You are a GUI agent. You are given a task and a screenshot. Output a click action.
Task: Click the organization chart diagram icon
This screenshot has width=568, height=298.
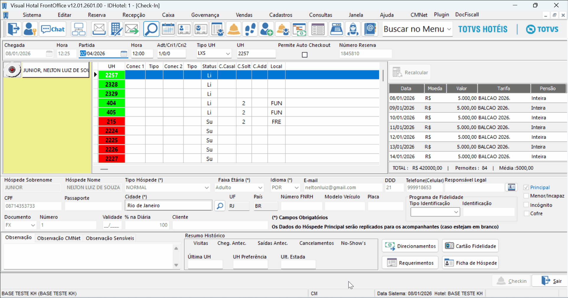pos(79,29)
